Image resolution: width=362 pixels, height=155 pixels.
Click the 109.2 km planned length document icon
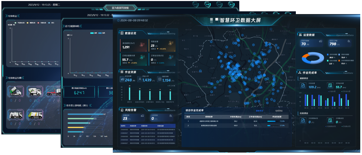[303, 85]
